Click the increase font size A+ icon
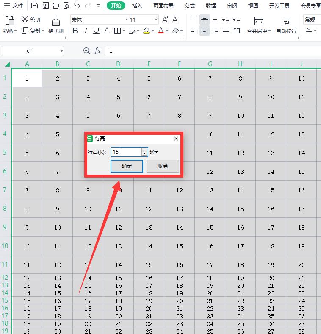This screenshot has width=321, height=334. [x=165, y=19]
